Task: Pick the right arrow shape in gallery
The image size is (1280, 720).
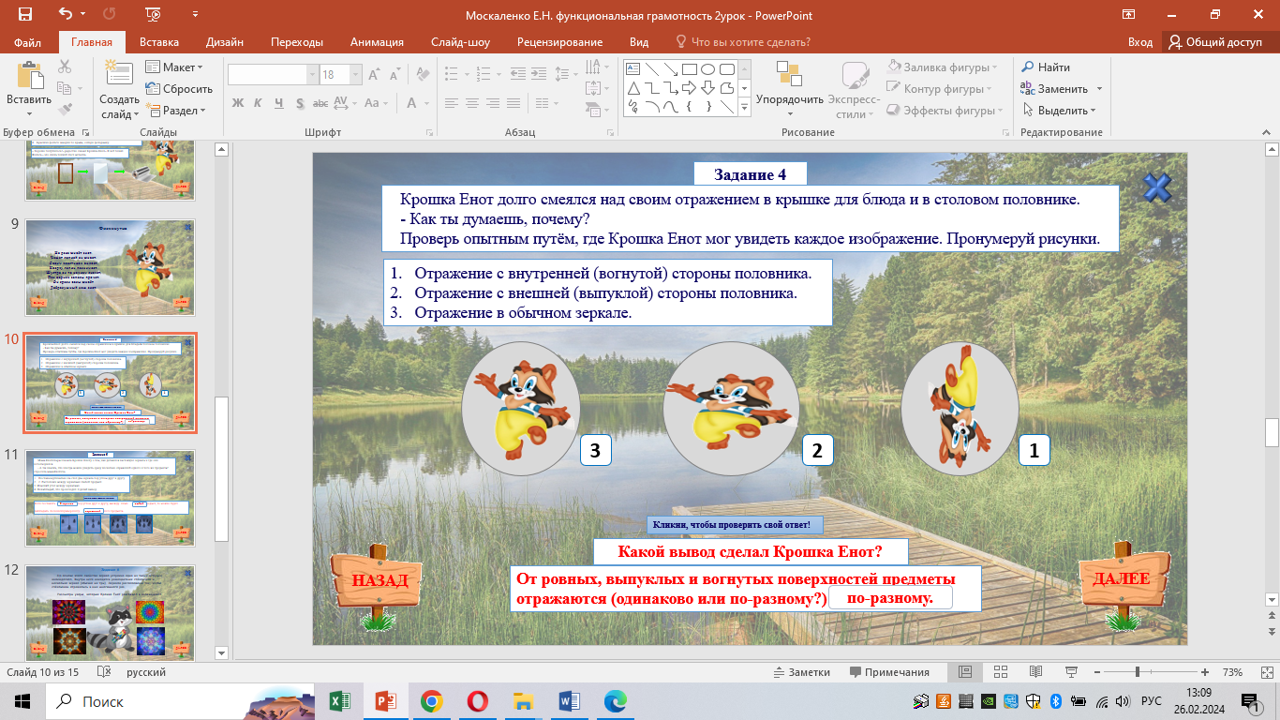Action: (x=689, y=87)
